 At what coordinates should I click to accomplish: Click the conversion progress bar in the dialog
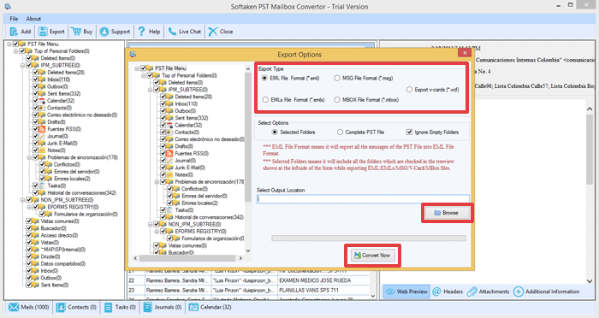[369, 238]
